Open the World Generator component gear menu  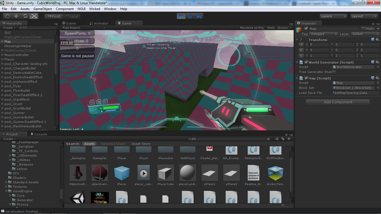point(377,62)
